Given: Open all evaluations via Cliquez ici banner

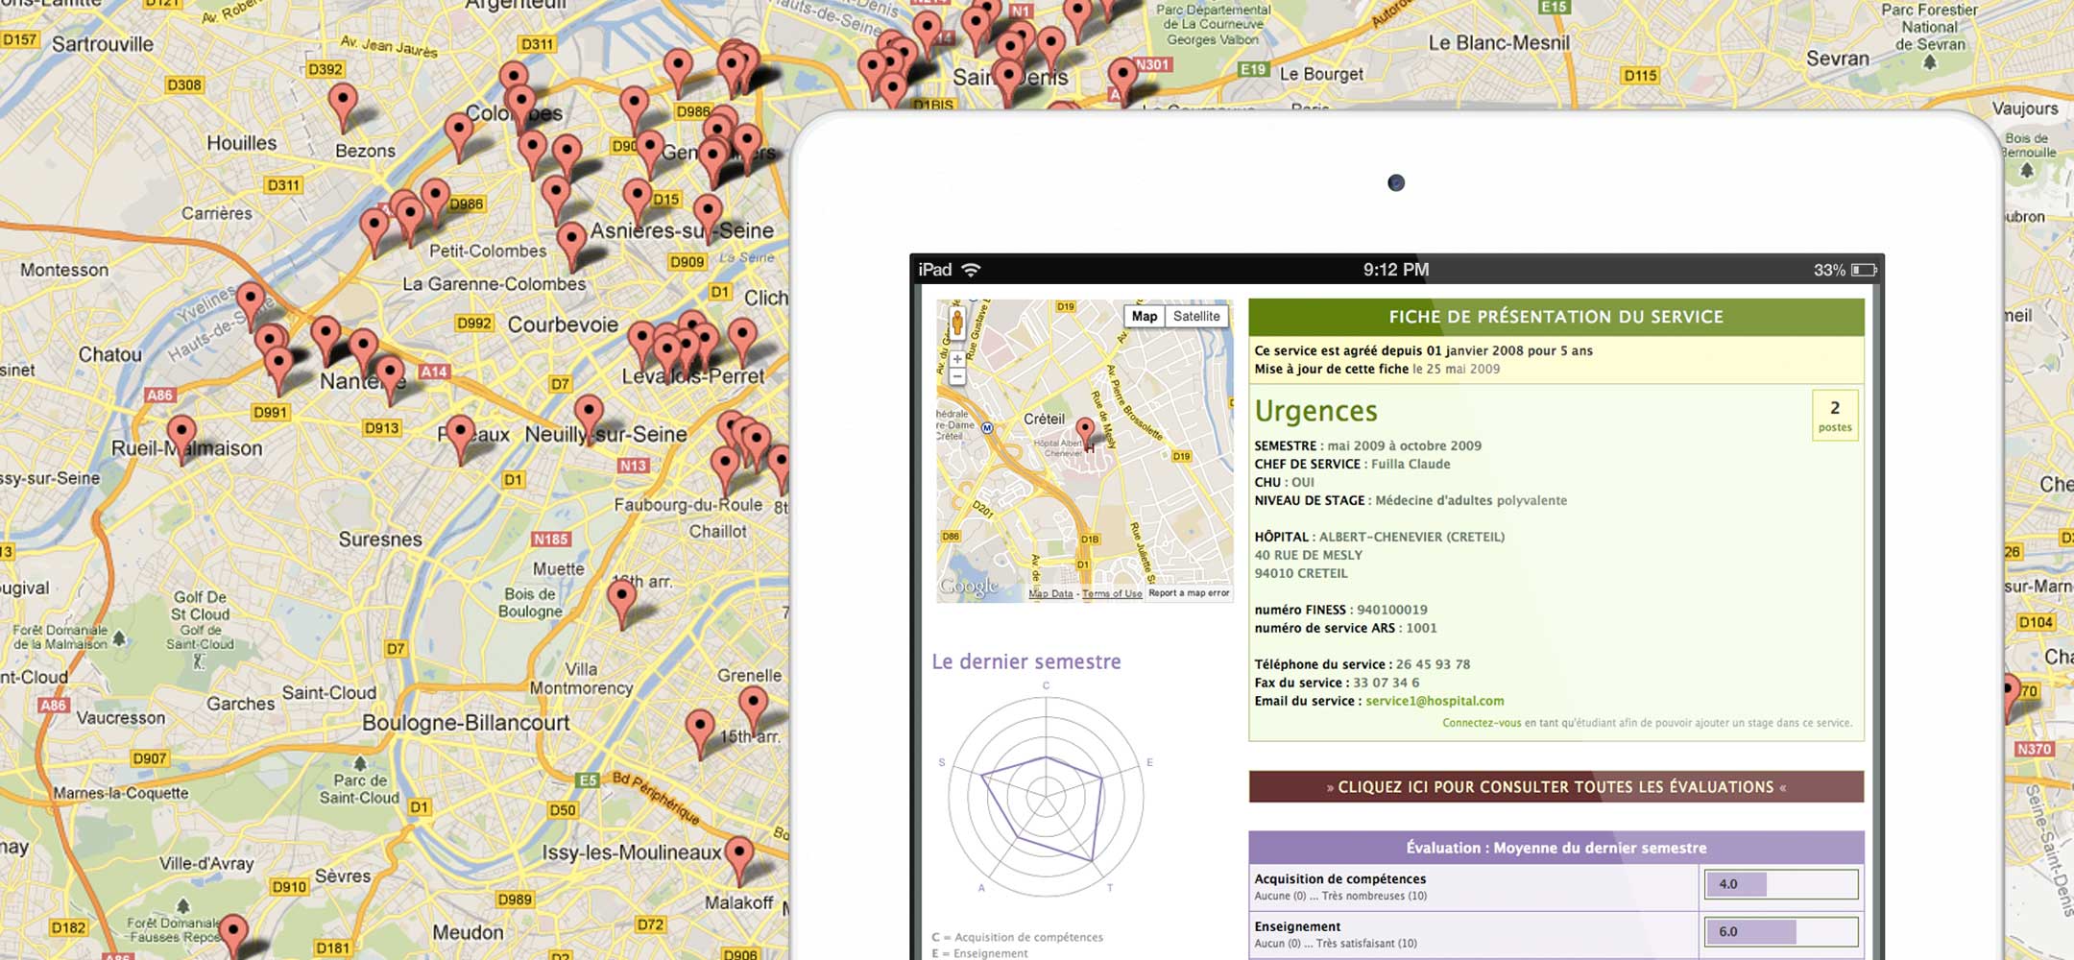Looking at the screenshot, I should [x=1556, y=786].
